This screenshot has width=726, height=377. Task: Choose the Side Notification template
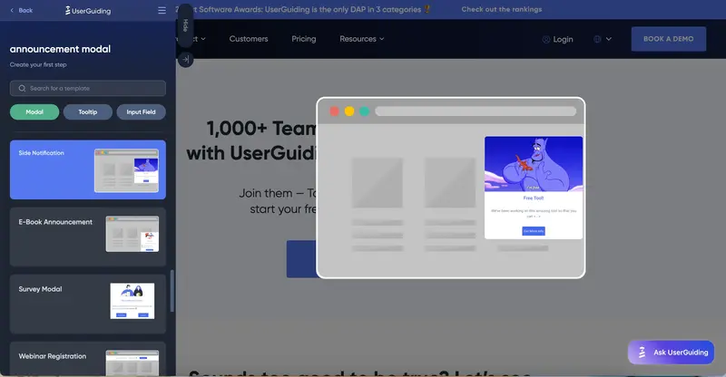(x=88, y=169)
